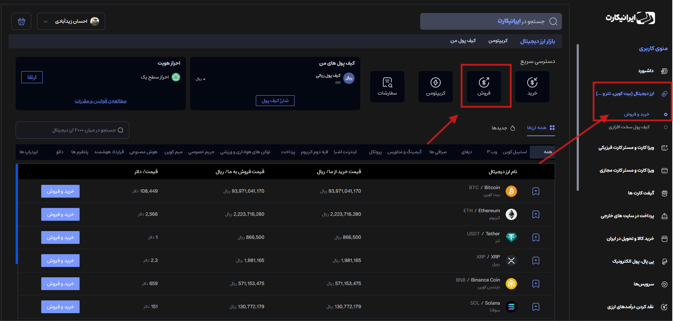Click the Bitcoin buy price 93,971,041,170
The width and height of the screenshot is (673, 321).
[340, 191]
